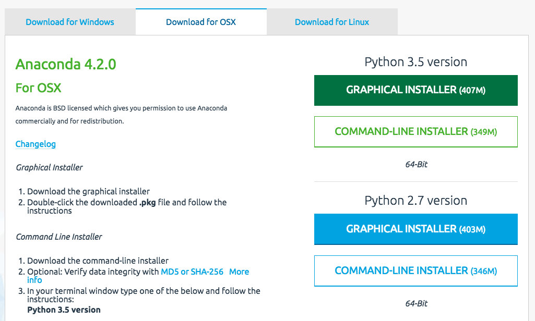535x321 pixels.
Task: Click the Graphical Installer italic subheading
Action: pos(49,168)
